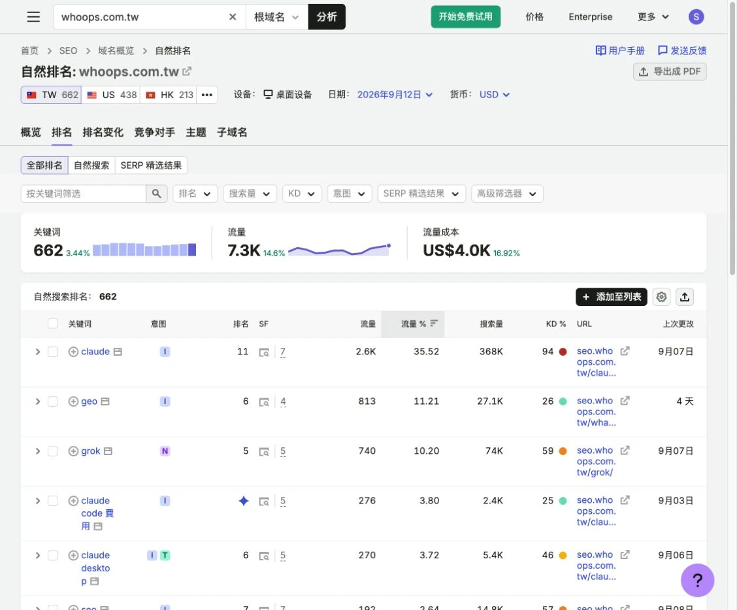
Task: Switch to 排名变化 tab
Action: (103, 132)
